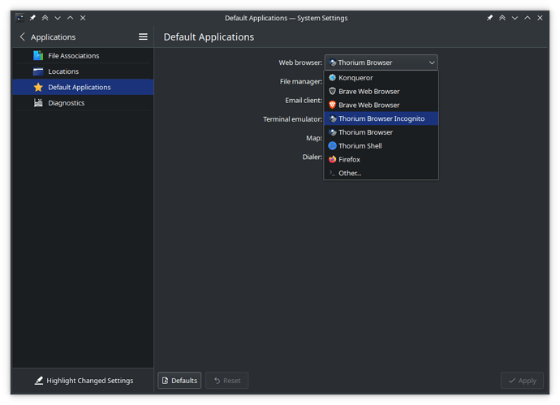Click the Reset button

click(227, 381)
